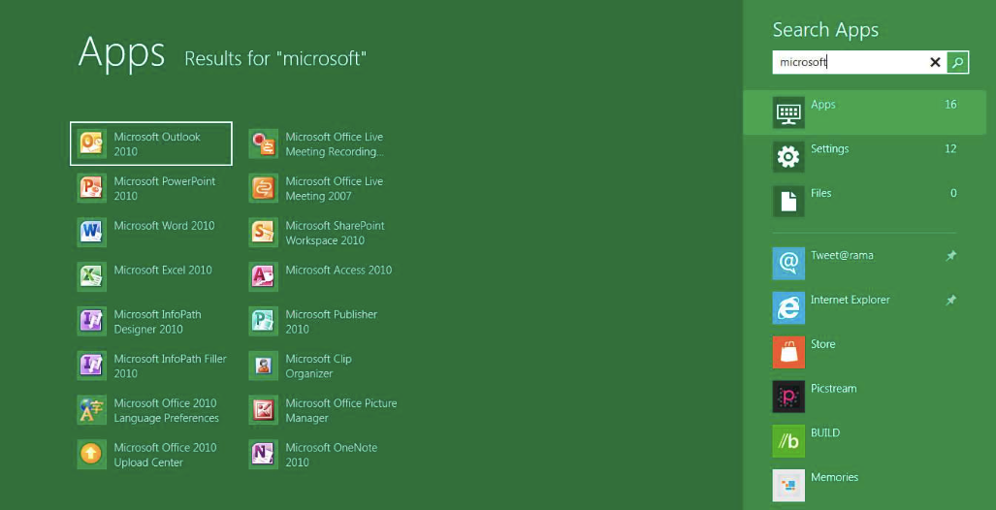Launch Office Live Meeting Recording icon
The height and width of the screenshot is (510, 996).
click(x=263, y=143)
